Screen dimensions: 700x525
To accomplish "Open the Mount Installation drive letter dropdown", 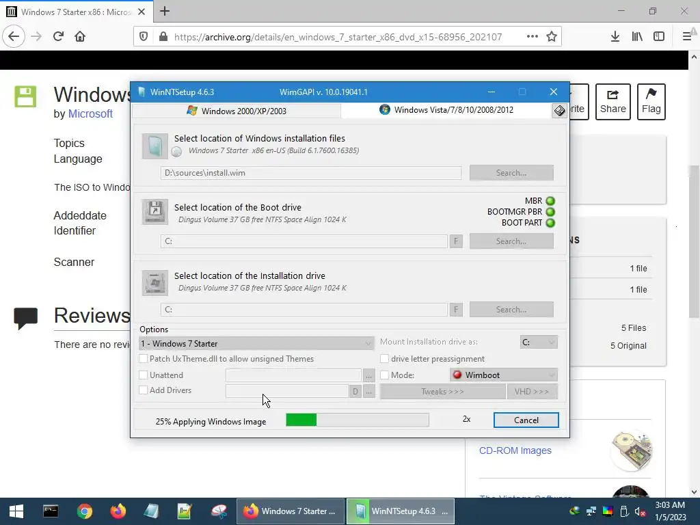I will coord(539,342).
